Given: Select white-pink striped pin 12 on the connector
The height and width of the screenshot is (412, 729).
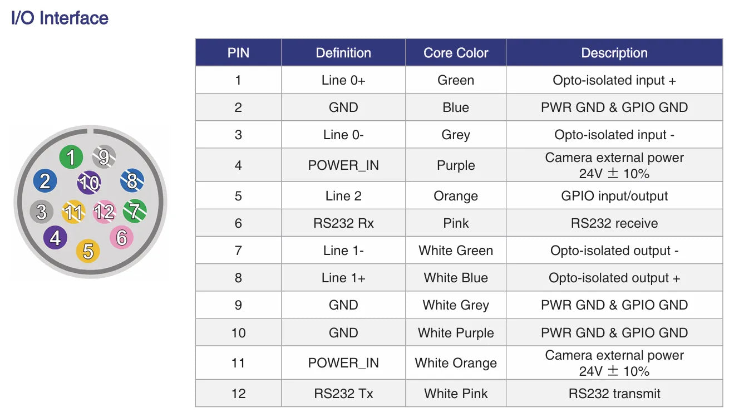Looking at the screenshot, I should [x=104, y=212].
